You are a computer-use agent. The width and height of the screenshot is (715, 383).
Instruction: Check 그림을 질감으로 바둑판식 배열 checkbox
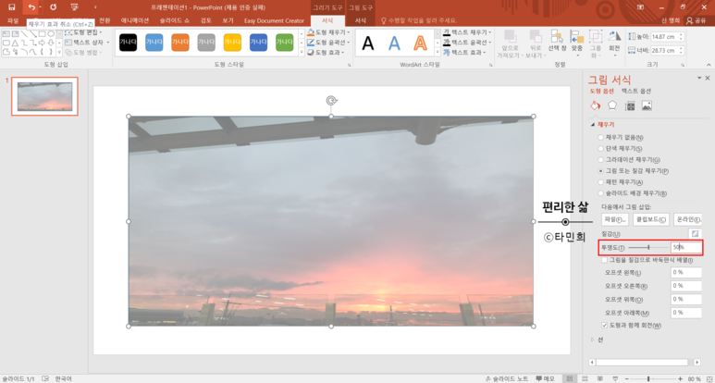pos(604,260)
